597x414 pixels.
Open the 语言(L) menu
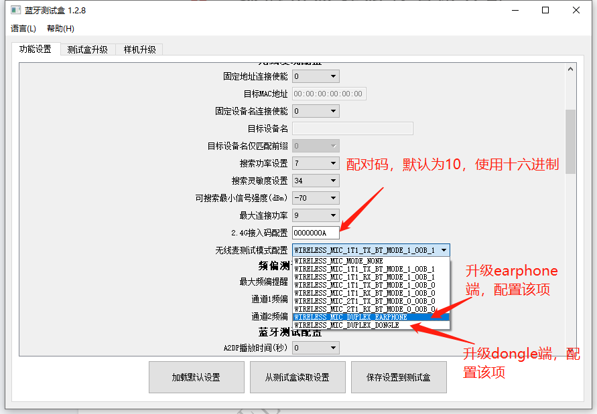(23, 29)
